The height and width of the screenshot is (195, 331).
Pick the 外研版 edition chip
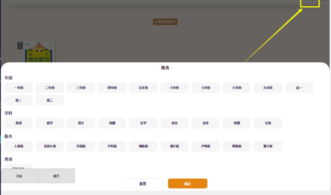tap(81, 146)
